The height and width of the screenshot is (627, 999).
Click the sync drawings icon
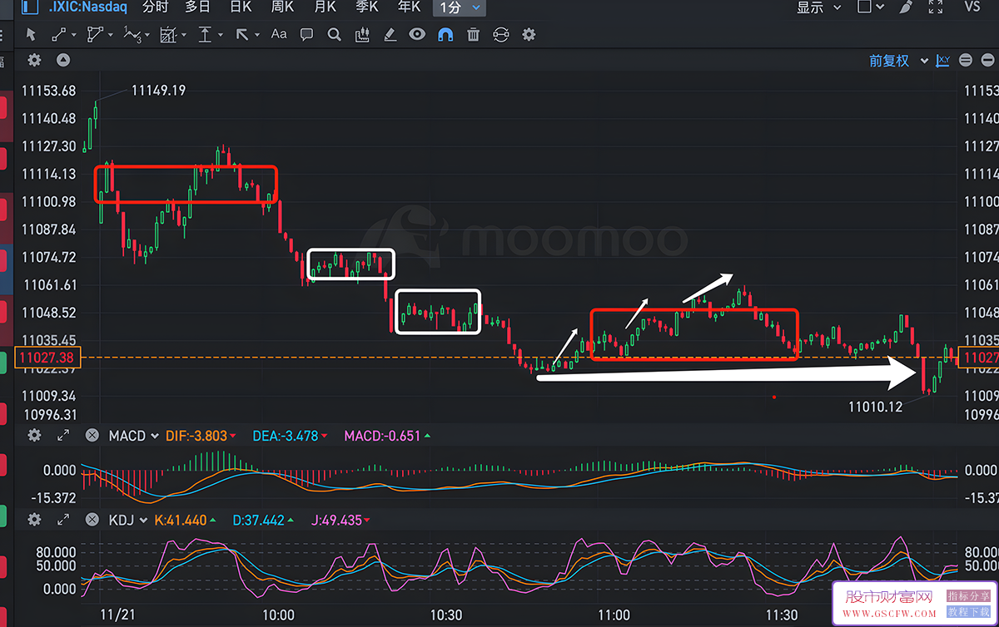pos(500,35)
